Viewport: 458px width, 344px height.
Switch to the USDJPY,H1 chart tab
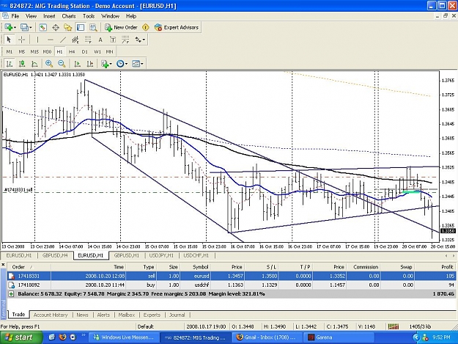161,255
